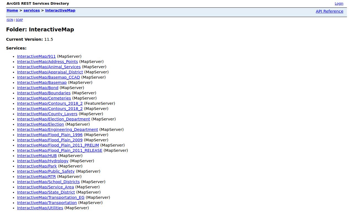Select the Flood_Plain_1996 service
Screen dimensions: 353x220
point(50,135)
